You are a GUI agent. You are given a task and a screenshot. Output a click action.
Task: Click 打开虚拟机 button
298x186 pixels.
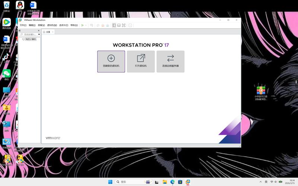pos(141,61)
